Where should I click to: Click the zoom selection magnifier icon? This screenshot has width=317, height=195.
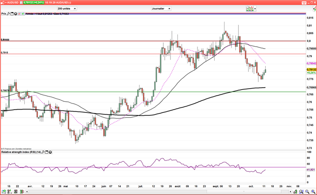301,191
